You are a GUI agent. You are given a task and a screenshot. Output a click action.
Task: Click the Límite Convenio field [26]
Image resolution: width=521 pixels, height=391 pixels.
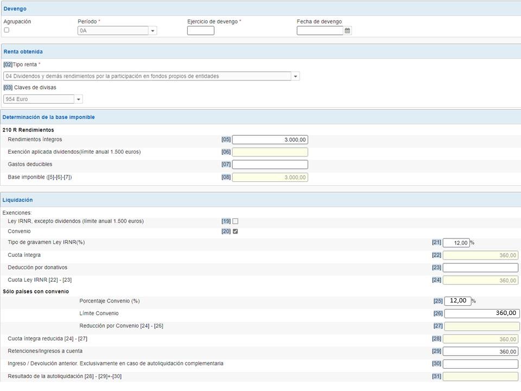[x=482, y=313]
